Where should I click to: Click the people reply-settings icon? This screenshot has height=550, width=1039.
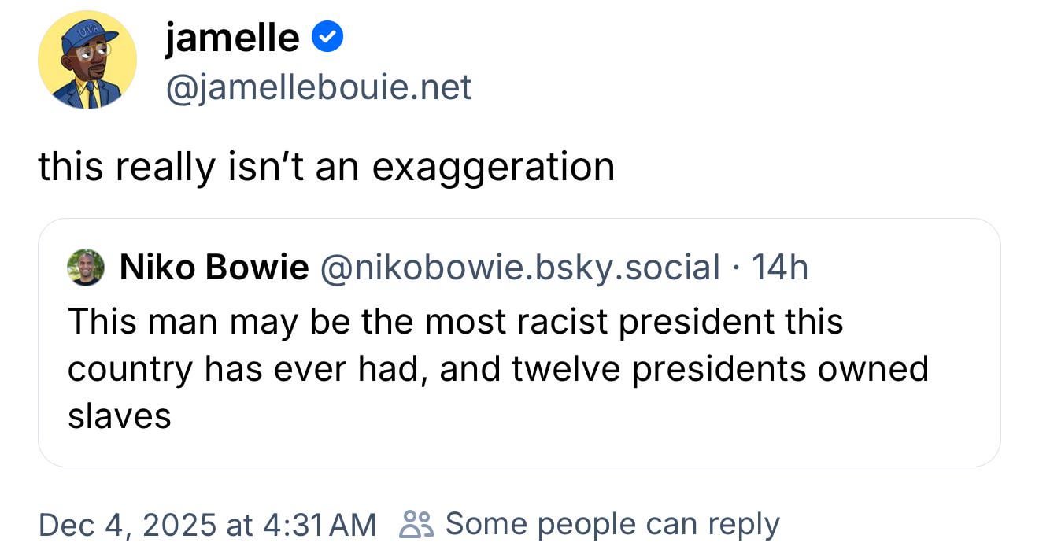416,524
